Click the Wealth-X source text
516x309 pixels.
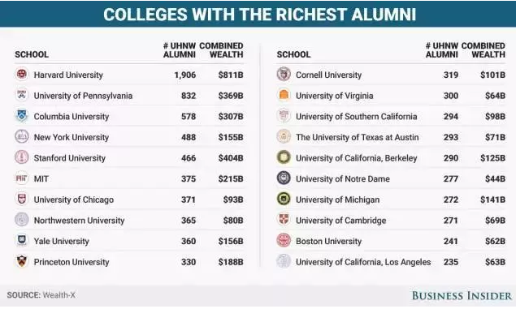[59, 295]
